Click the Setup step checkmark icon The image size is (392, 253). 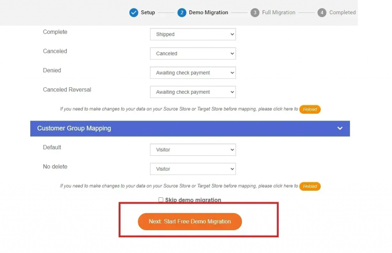pos(134,12)
